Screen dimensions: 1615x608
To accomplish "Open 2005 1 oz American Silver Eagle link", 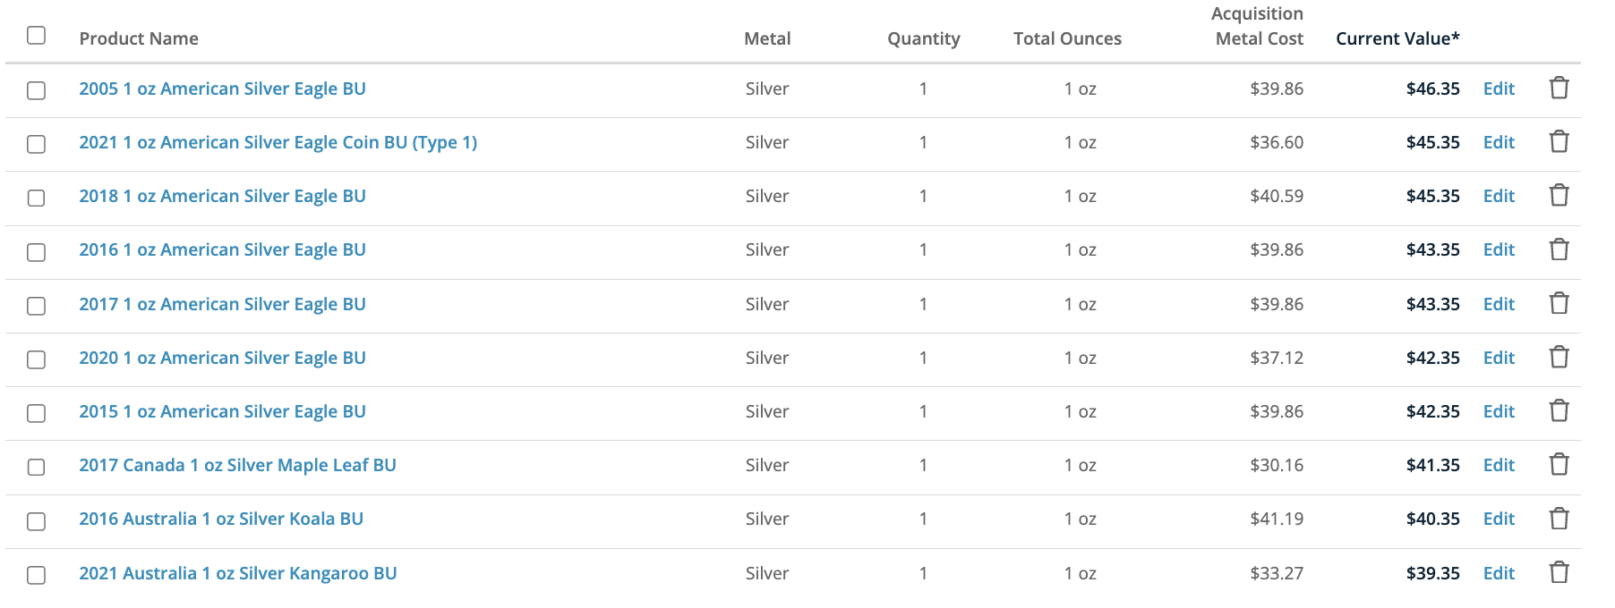I will coord(222,89).
